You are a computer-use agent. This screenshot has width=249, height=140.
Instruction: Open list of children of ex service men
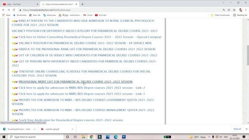click(x=88, y=55)
